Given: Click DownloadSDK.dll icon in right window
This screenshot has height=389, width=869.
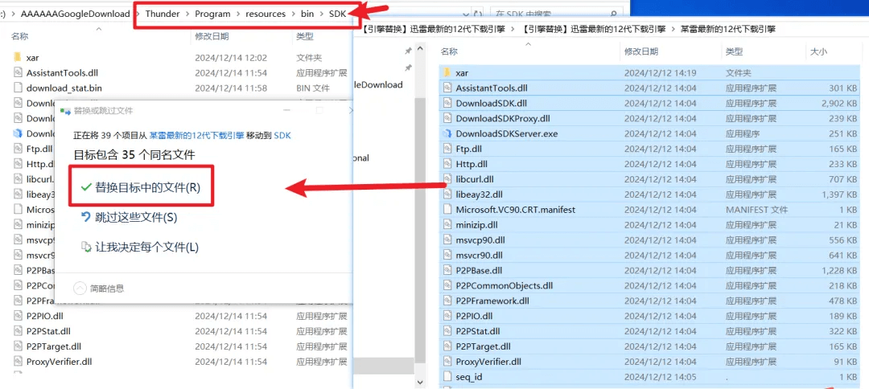Looking at the screenshot, I should tap(448, 104).
